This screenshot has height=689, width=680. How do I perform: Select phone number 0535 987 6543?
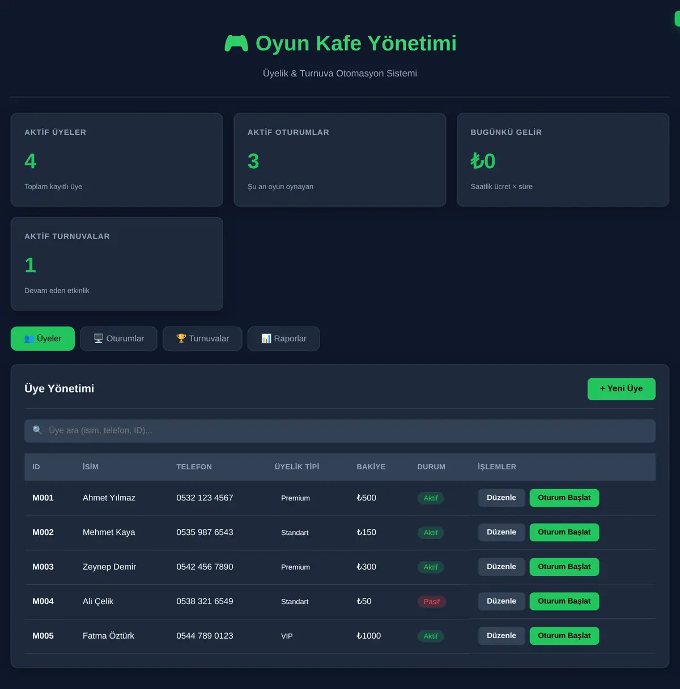(205, 533)
